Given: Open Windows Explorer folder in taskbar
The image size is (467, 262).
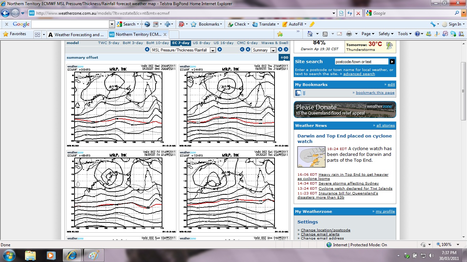Looking at the screenshot, I should tap(30, 255).
